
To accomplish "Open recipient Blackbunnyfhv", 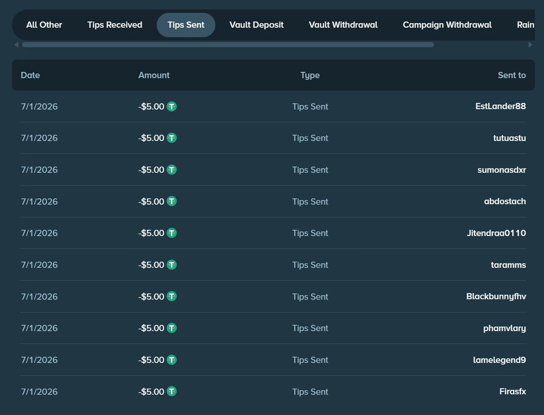I will click(496, 296).
